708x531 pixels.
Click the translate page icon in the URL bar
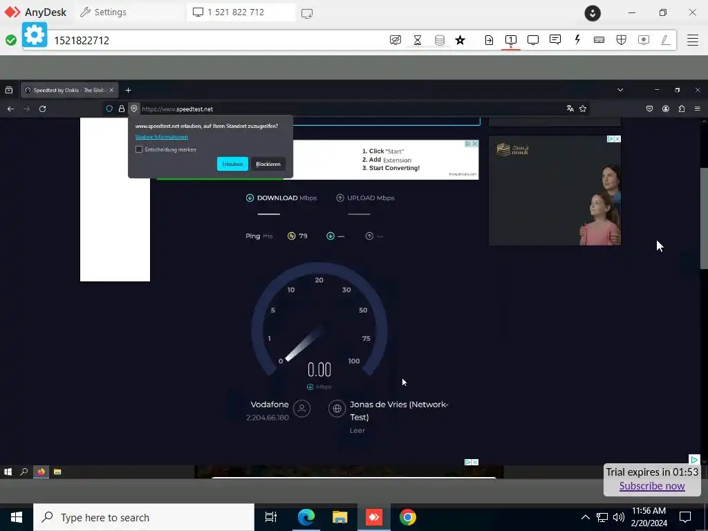coord(570,109)
